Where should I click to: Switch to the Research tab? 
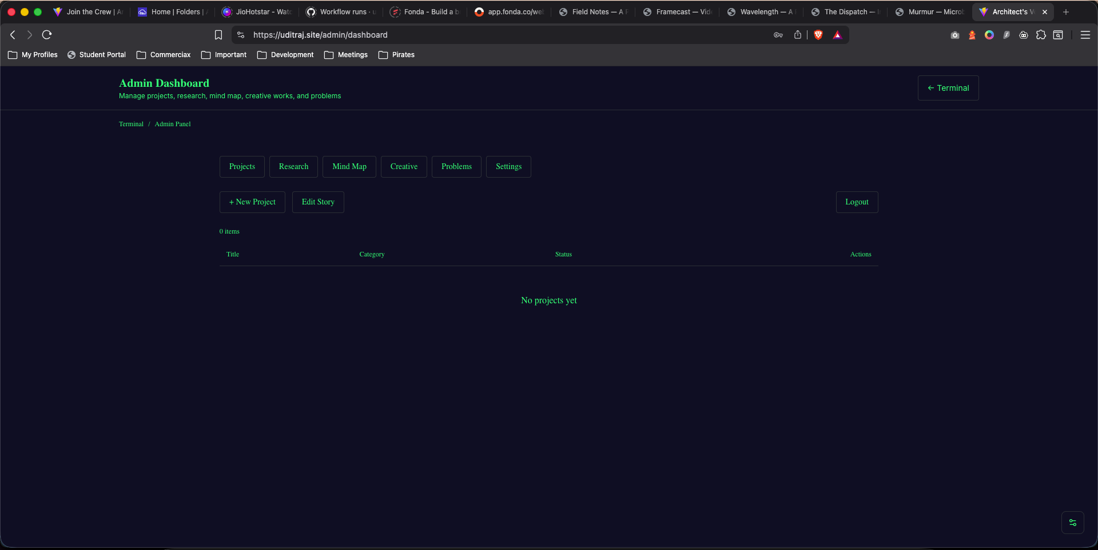(x=293, y=167)
